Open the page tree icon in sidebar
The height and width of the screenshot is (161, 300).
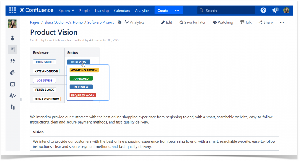(x=13, y=107)
